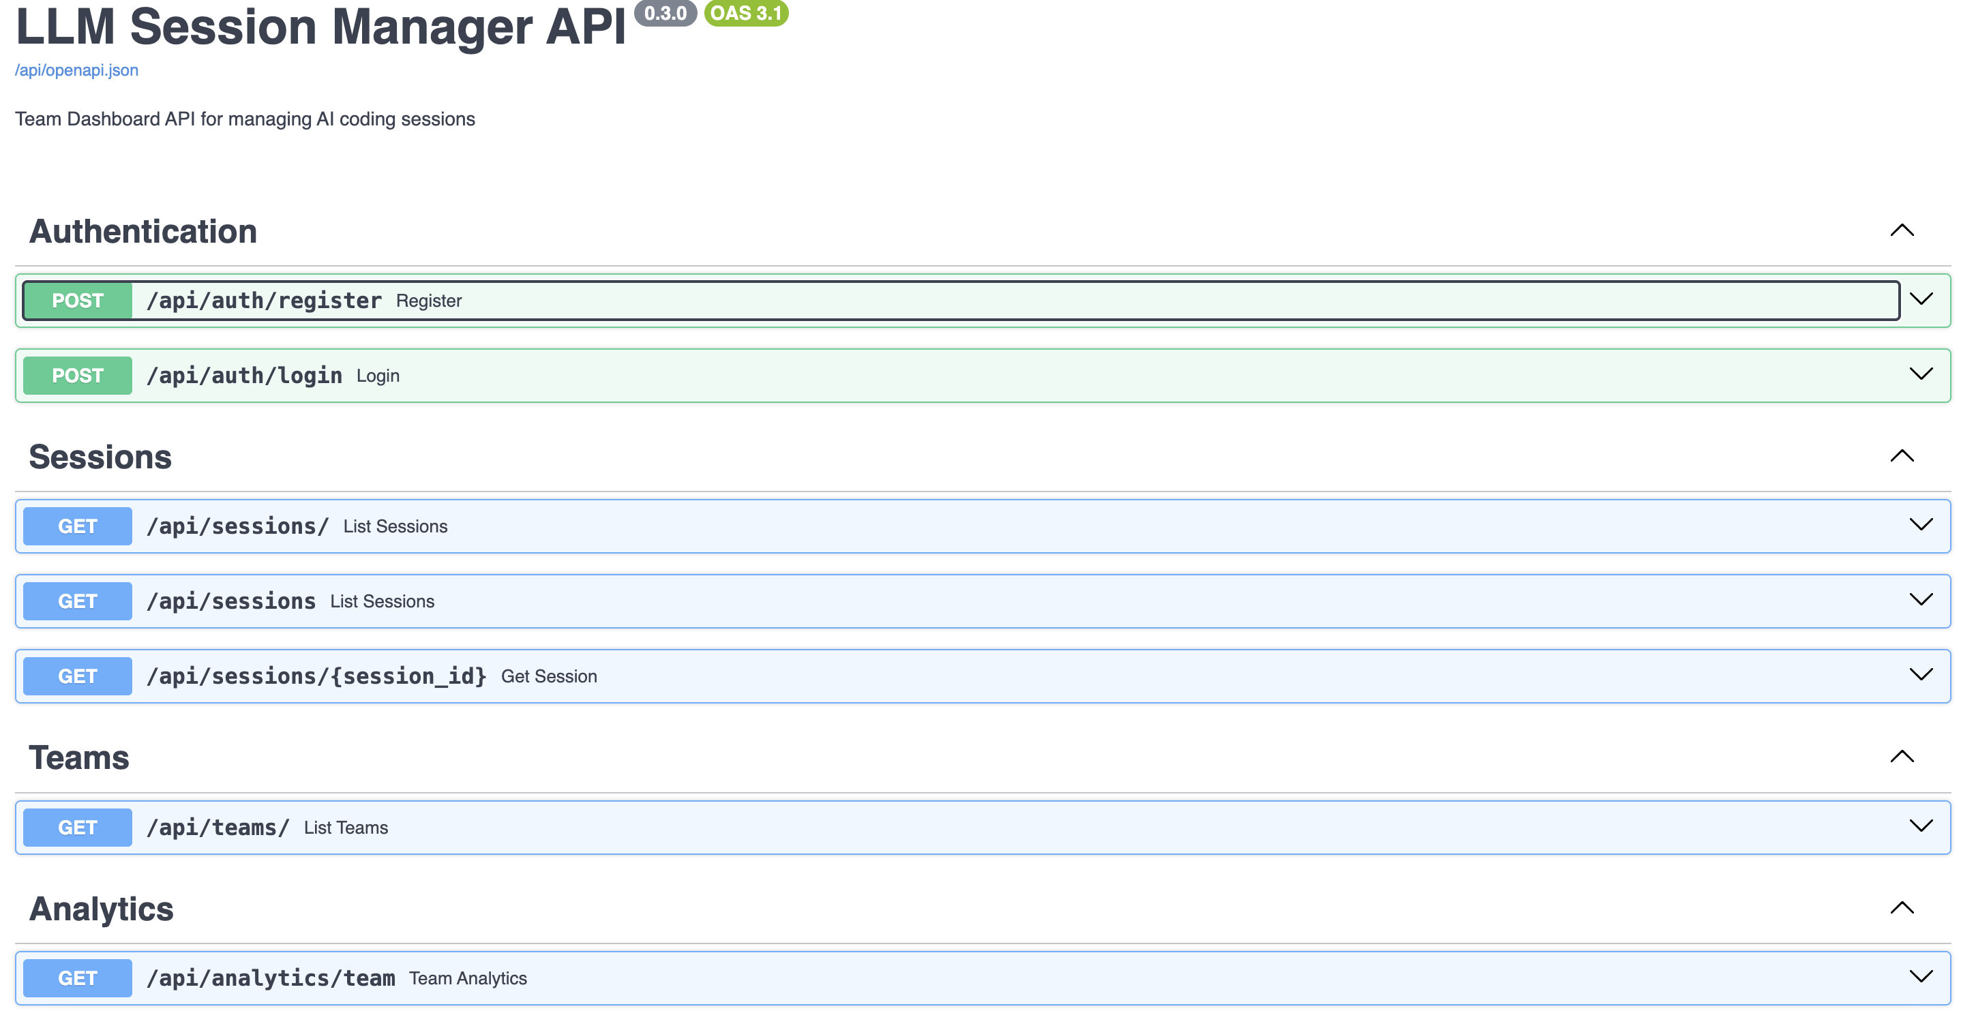1976x1013 pixels.
Task: Expand the /api/auth/login endpoint arrow
Action: [1921, 374]
